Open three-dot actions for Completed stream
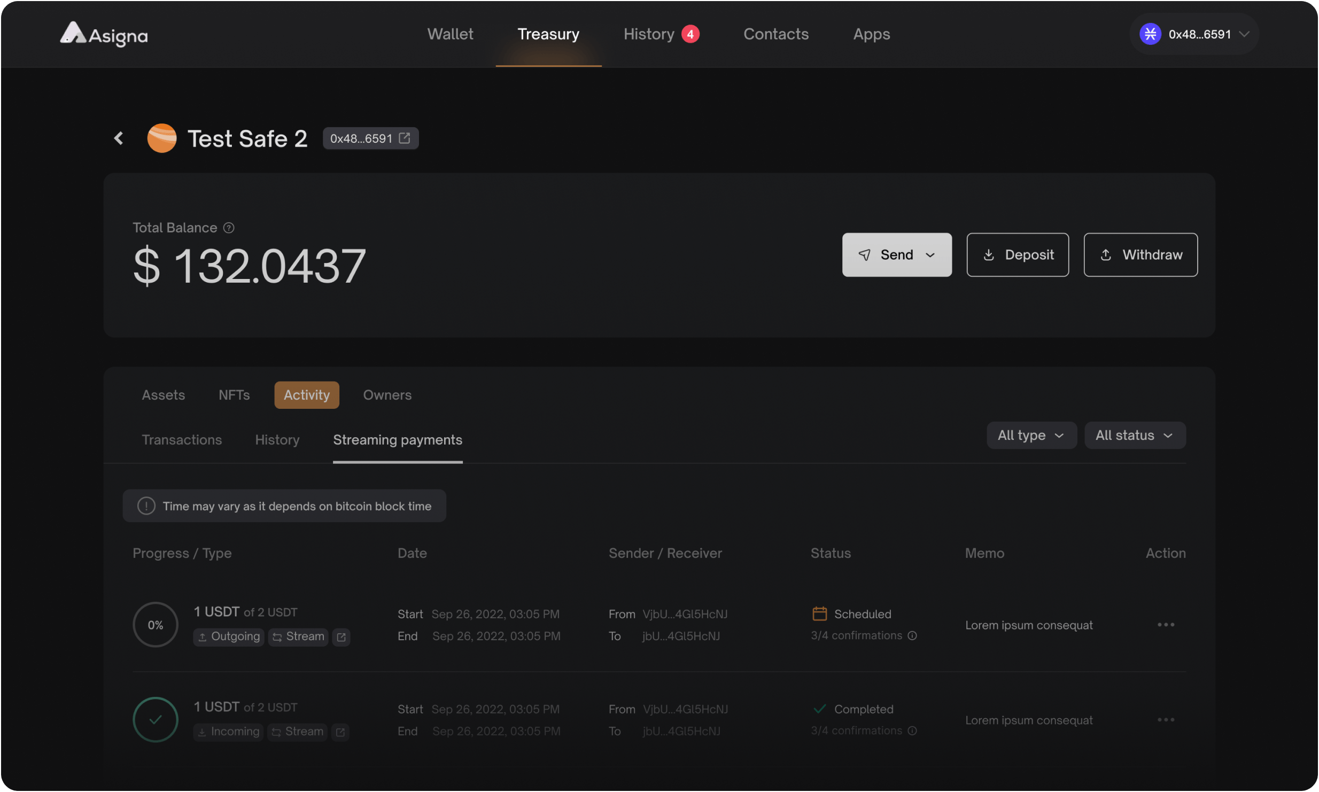Screen dimensions: 1319x792 pyautogui.click(x=1166, y=720)
